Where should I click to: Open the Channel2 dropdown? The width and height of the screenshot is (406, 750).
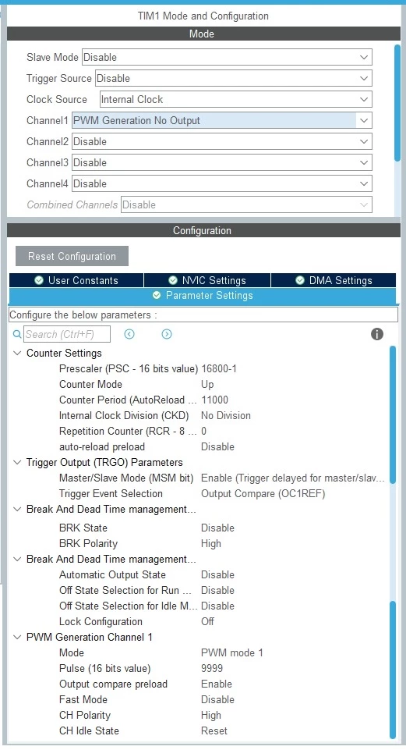tap(222, 141)
